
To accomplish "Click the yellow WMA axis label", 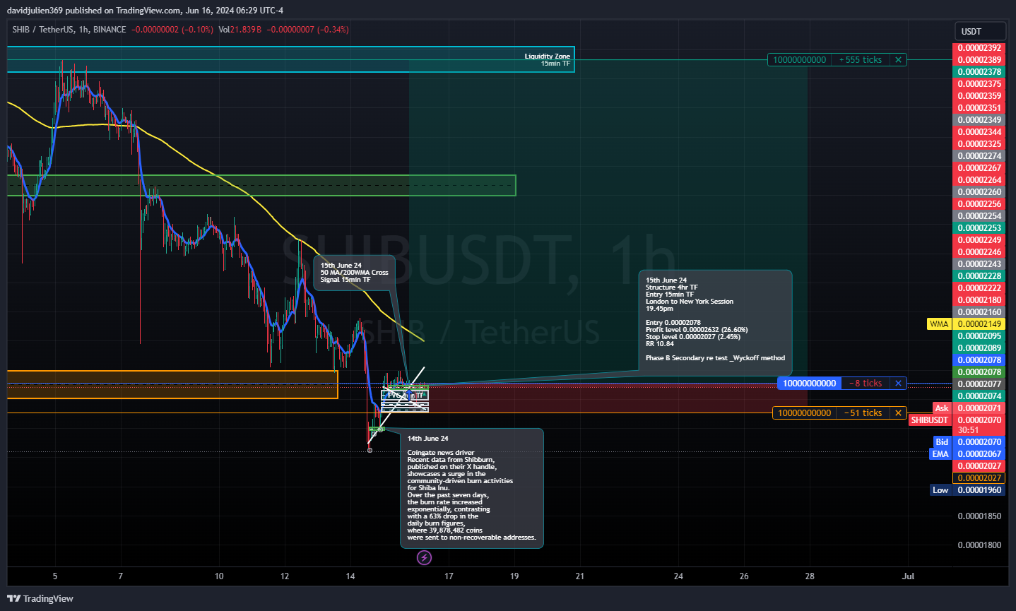I will point(939,324).
